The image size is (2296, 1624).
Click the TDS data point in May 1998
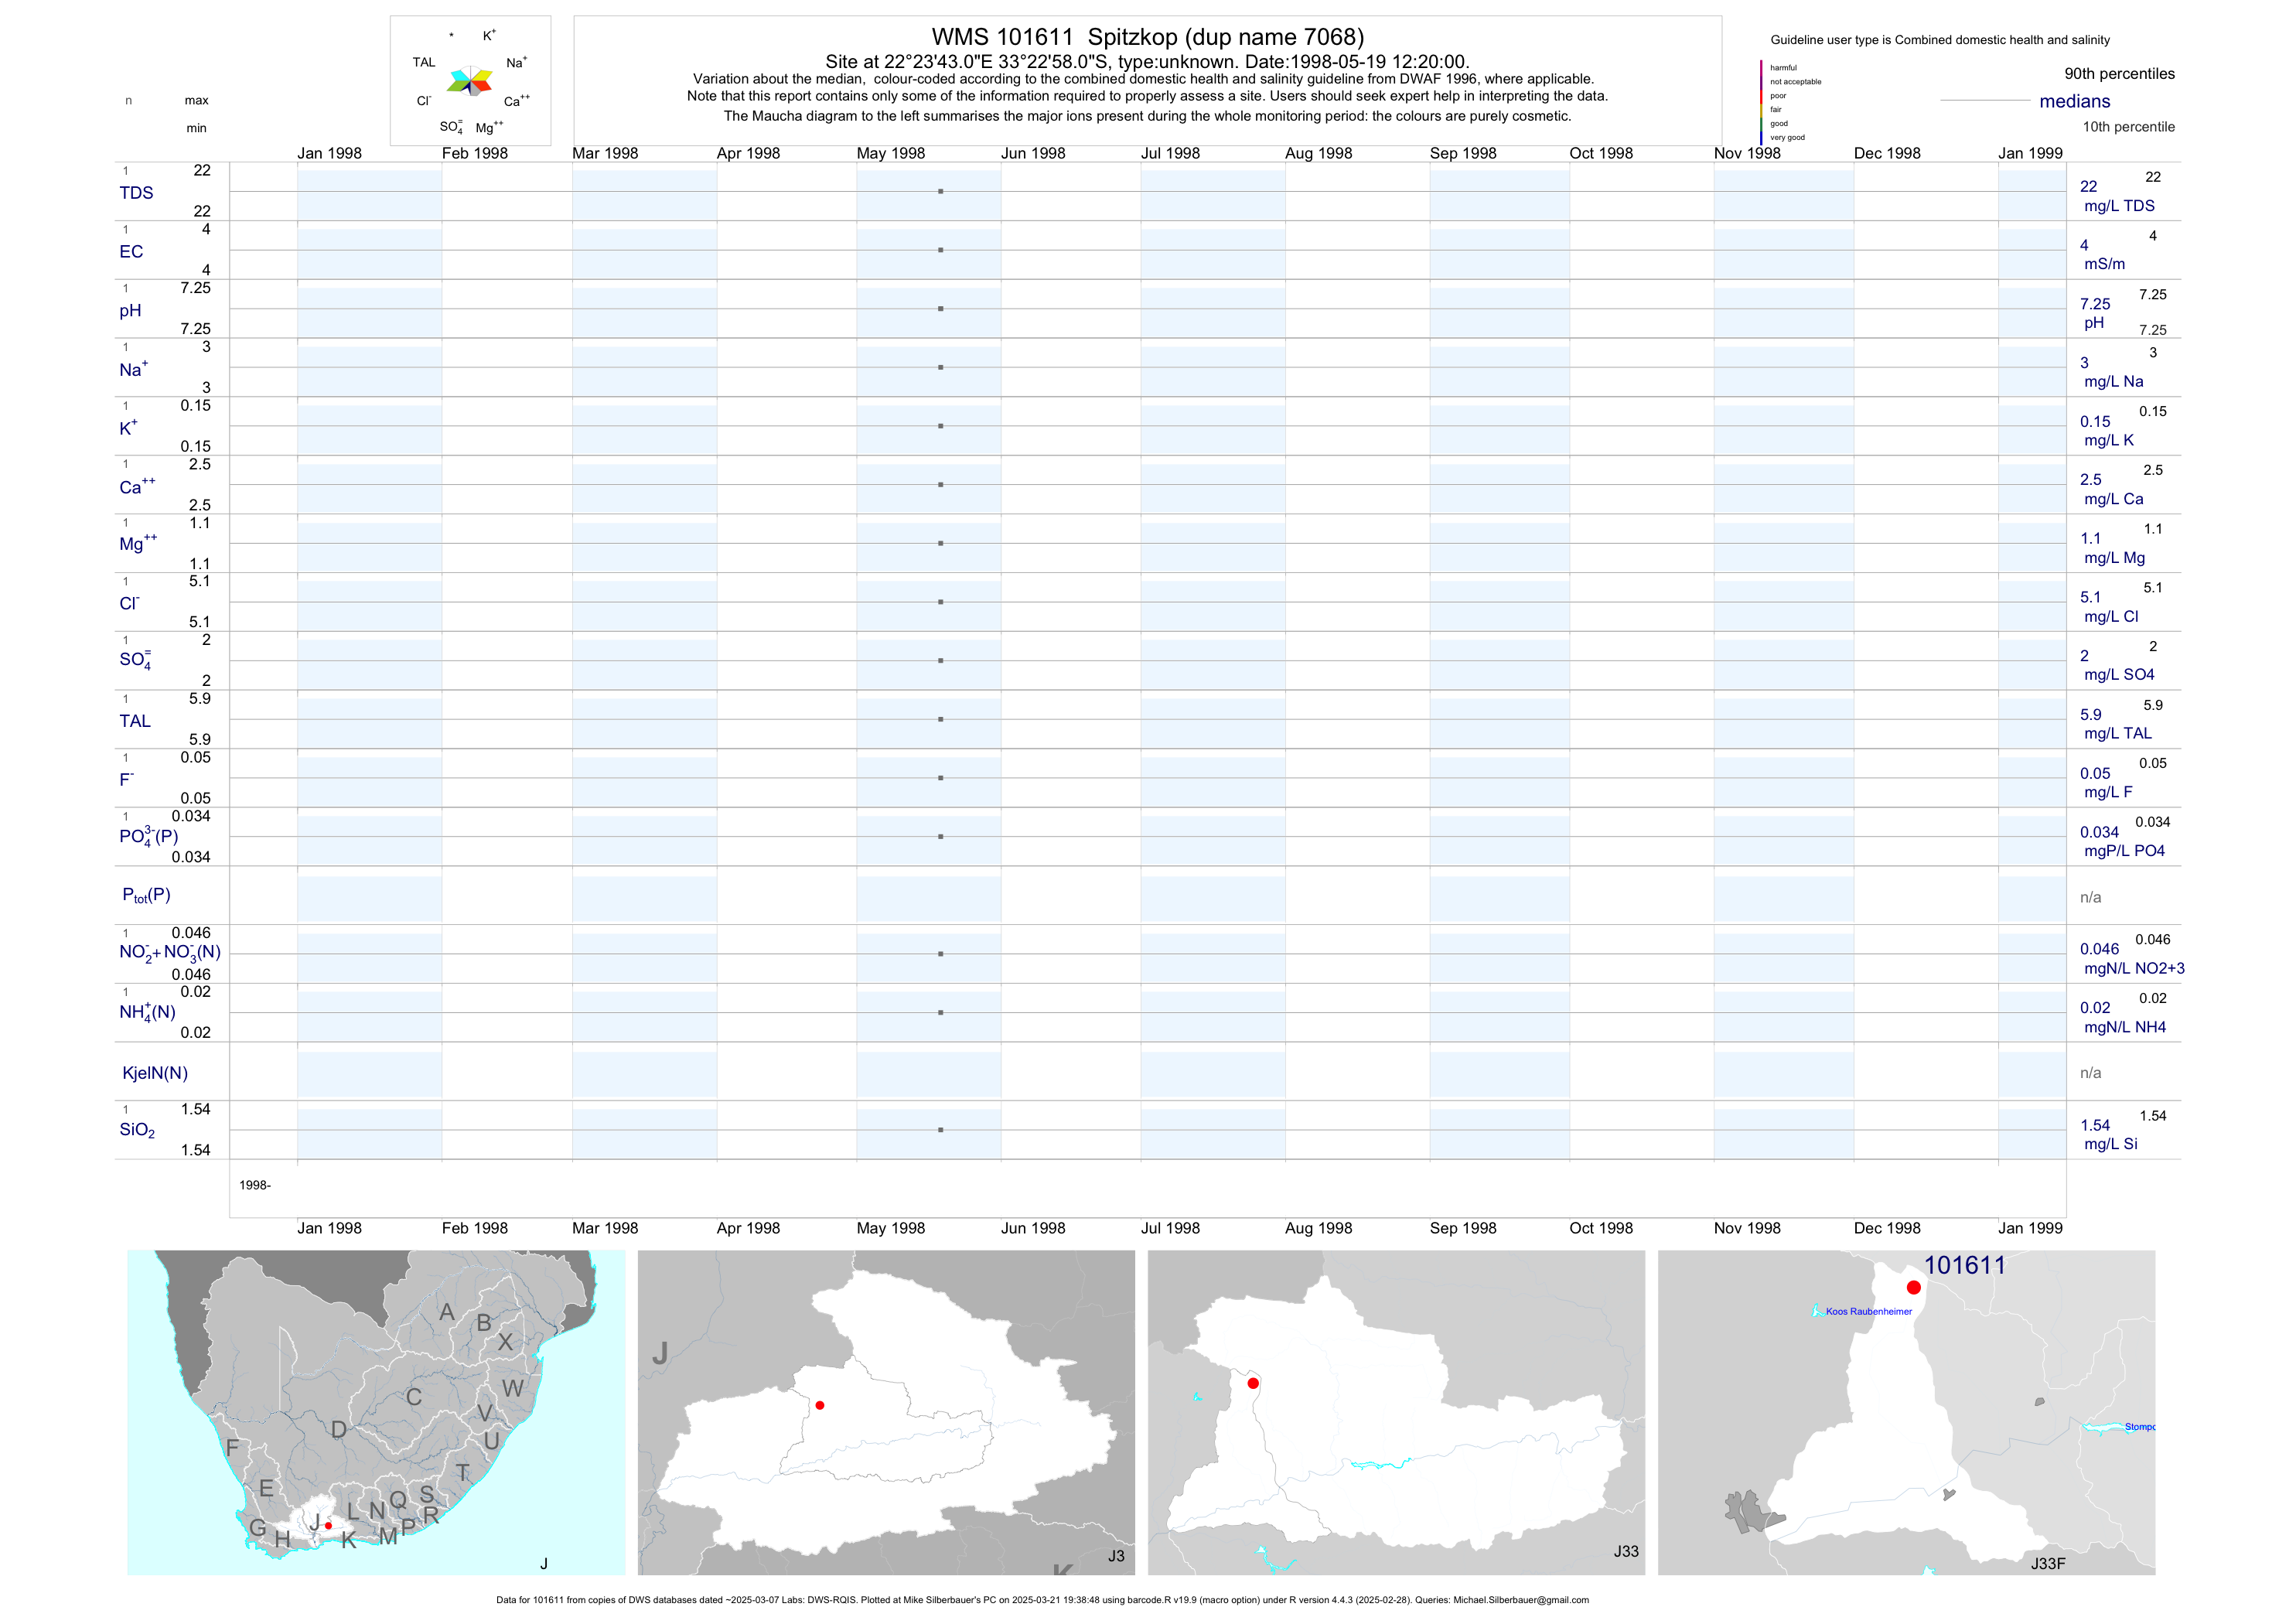point(940,191)
